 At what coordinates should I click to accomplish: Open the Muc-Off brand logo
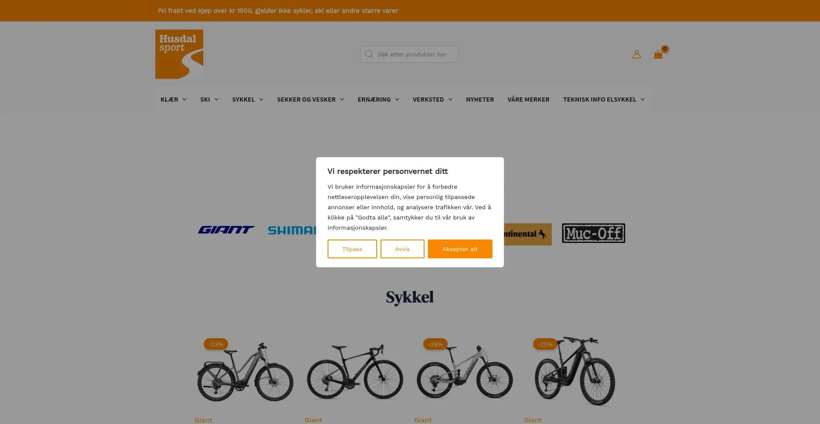pyautogui.click(x=593, y=233)
